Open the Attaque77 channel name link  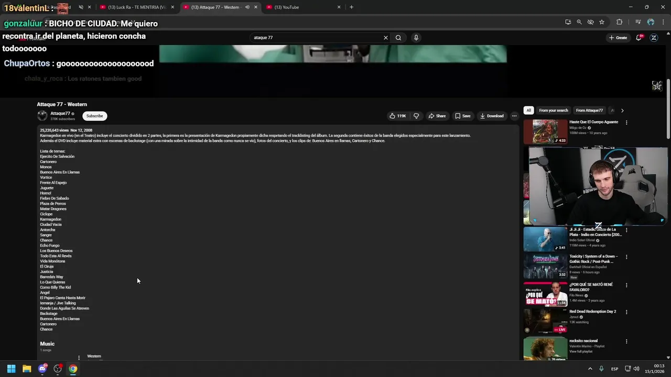pyautogui.click(x=60, y=114)
